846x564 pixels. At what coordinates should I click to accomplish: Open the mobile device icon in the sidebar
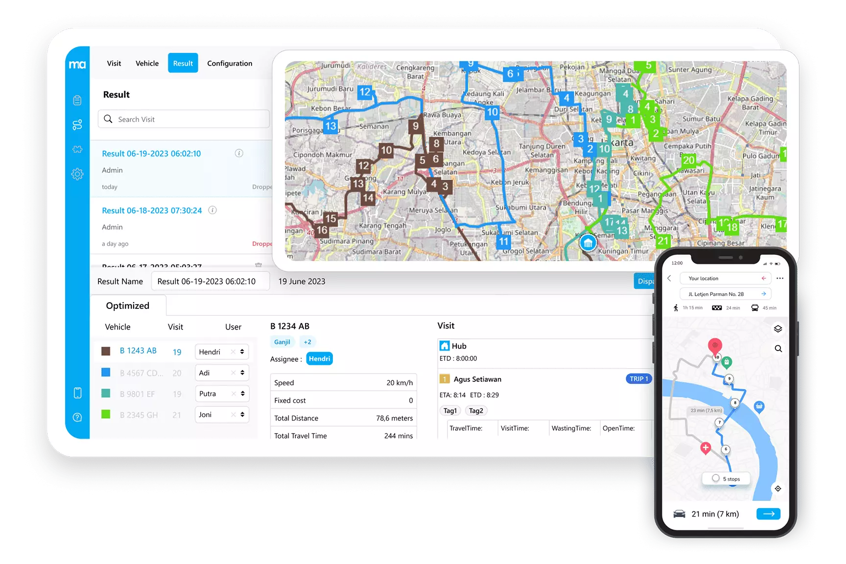click(77, 393)
